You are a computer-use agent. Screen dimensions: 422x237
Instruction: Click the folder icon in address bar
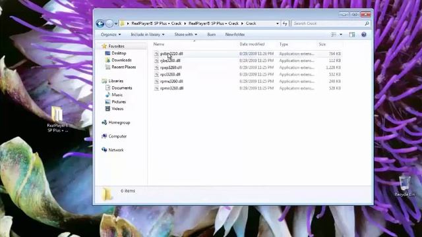tap(122, 24)
